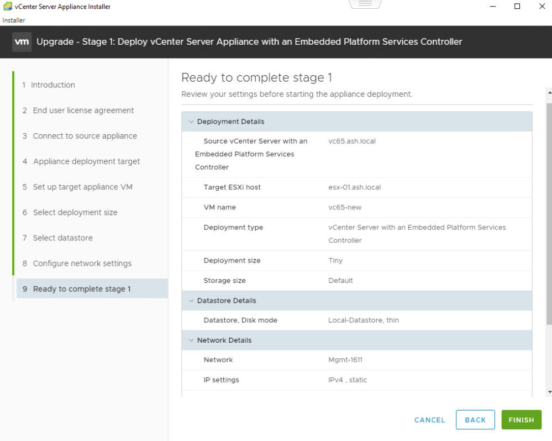Screen dimensions: 552x441
Task: Click the source value vc65.ash.local
Action: (x=352, y=141)
